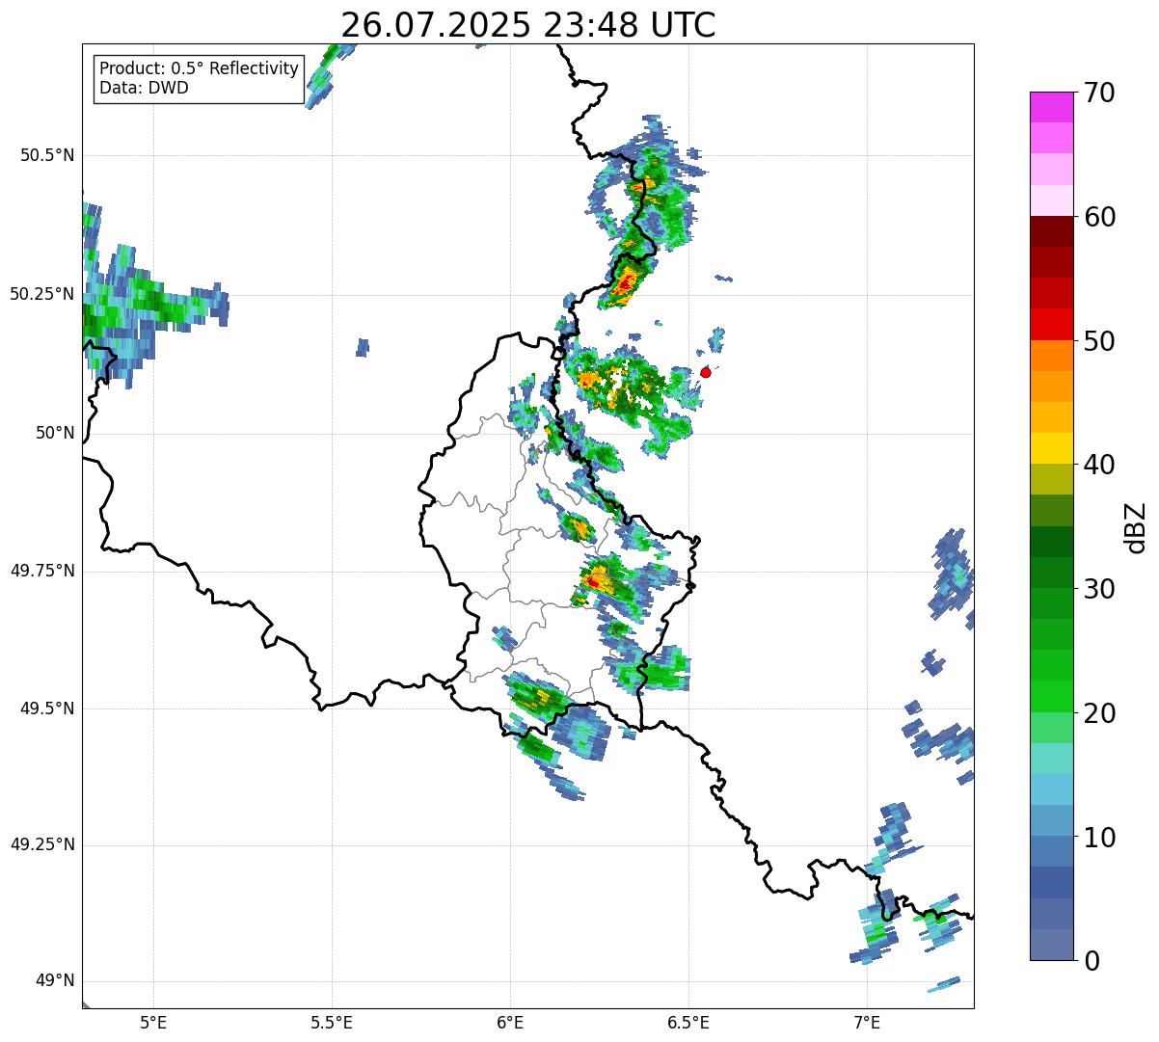Pick the orange swatch just below 50

click(x=1052, y=356)
